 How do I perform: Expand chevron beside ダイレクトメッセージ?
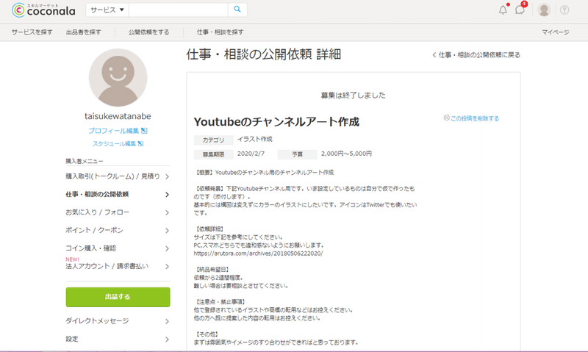coord(167,321)
